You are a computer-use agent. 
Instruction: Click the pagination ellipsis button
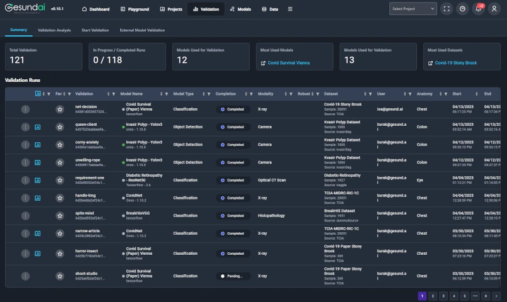click(x=475, y=296)
